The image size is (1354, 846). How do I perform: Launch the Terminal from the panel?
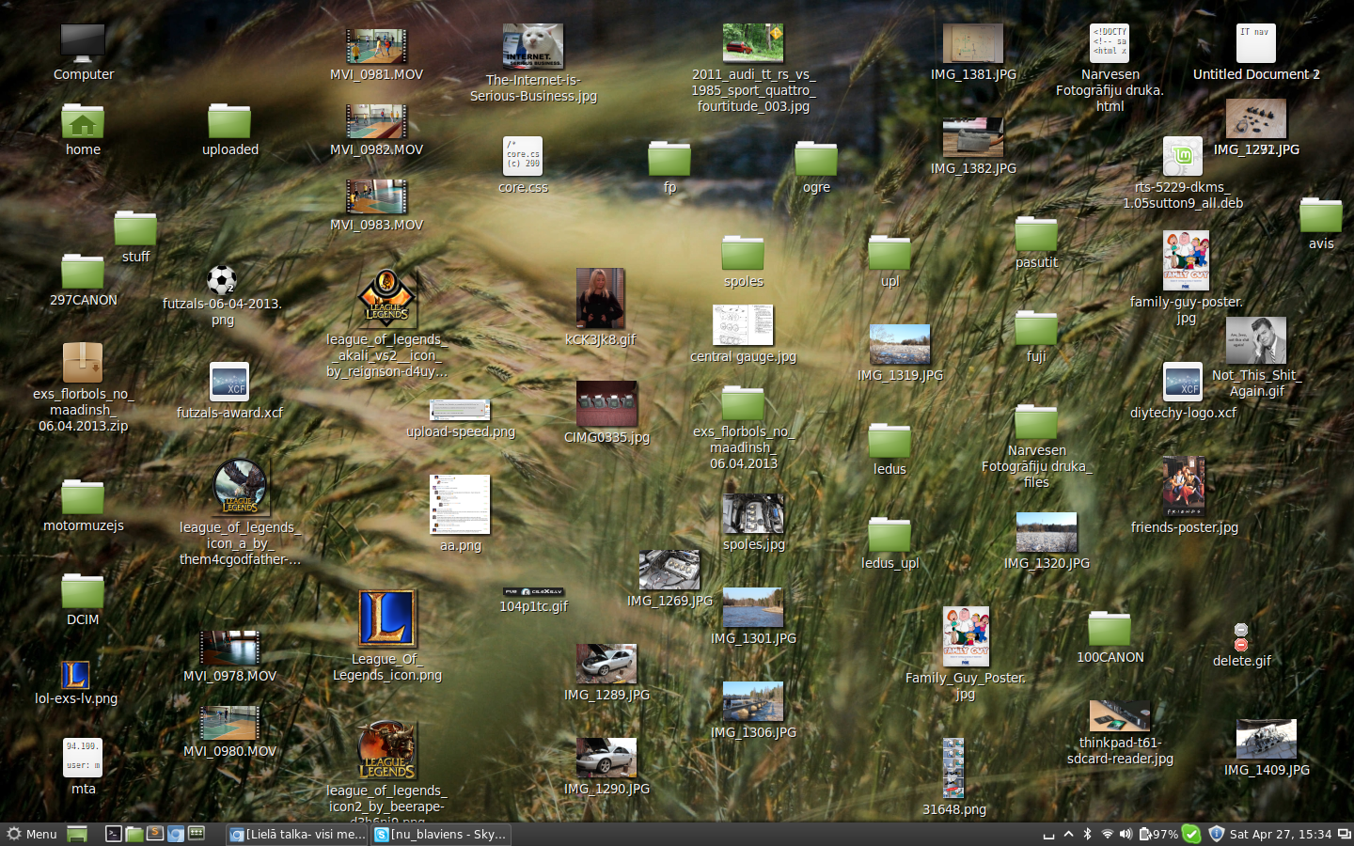[113, 834]
